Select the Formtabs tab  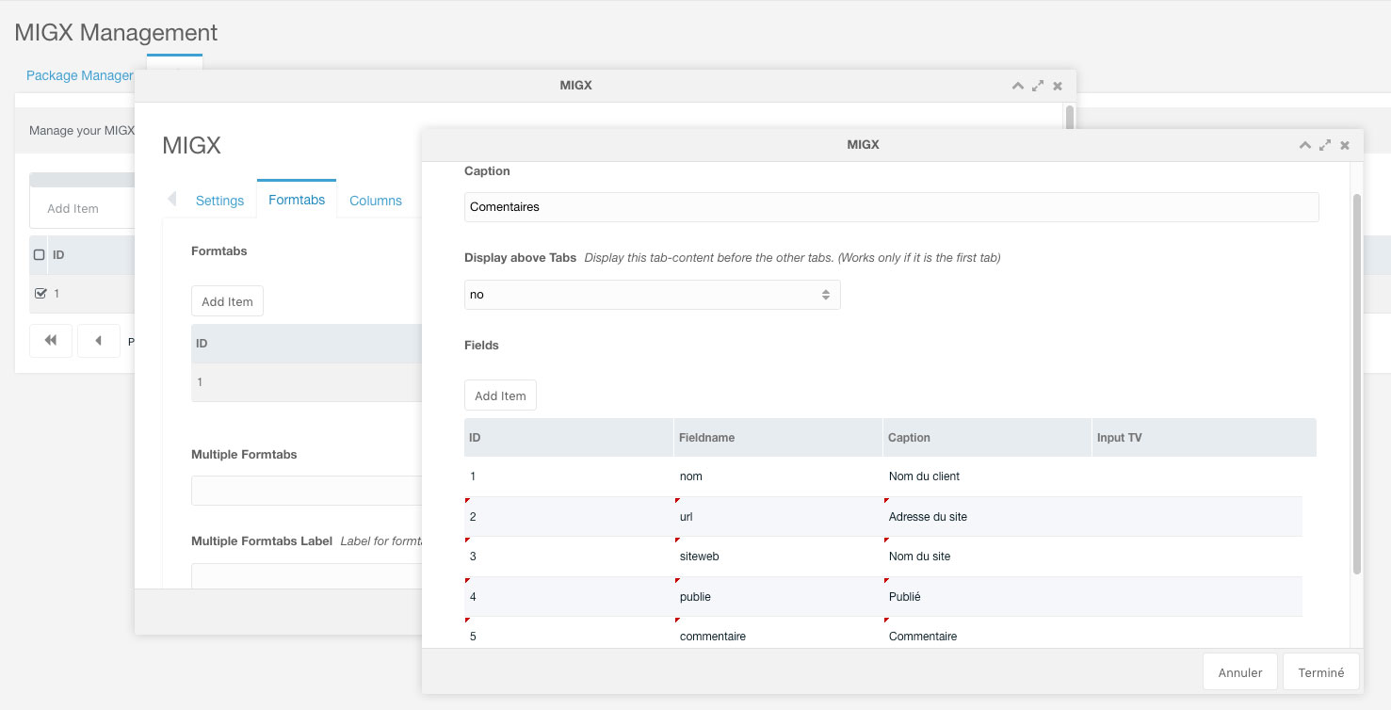tap(297, 200)
